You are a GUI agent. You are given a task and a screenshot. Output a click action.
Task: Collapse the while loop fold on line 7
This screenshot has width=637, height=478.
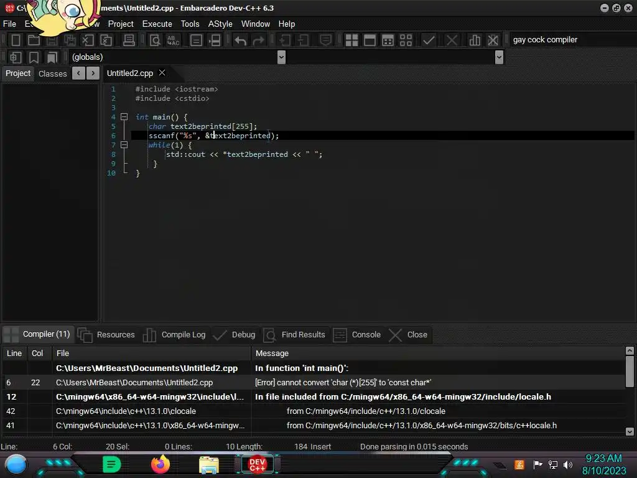tap(124, 145)
